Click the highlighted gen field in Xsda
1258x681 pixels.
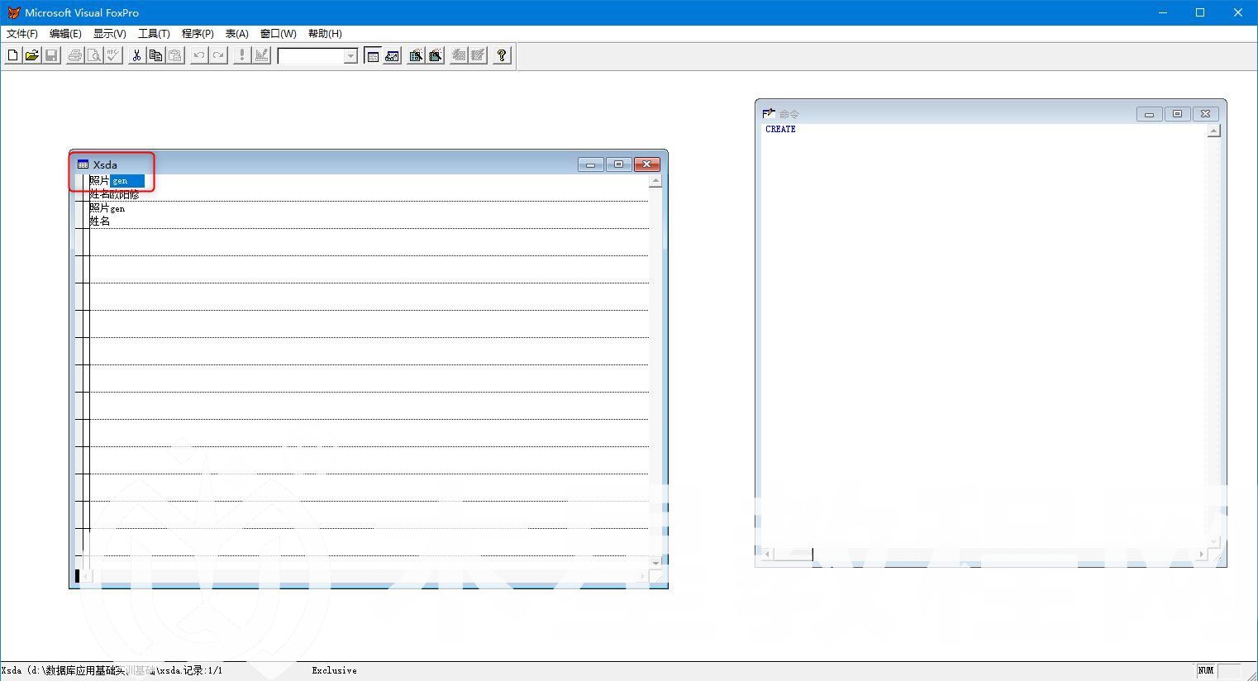(x=127, y=181)
